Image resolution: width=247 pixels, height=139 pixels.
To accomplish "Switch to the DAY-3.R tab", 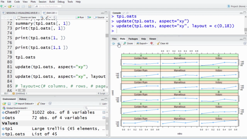I will coord(51,13).
